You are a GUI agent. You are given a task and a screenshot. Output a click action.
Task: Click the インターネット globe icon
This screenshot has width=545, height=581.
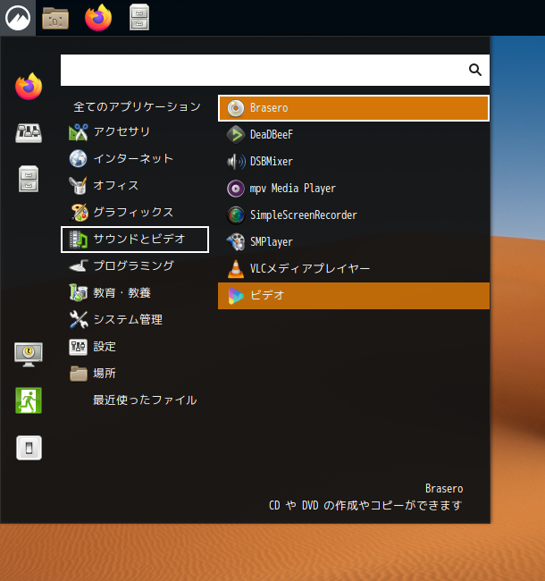(x=78, y=158)
